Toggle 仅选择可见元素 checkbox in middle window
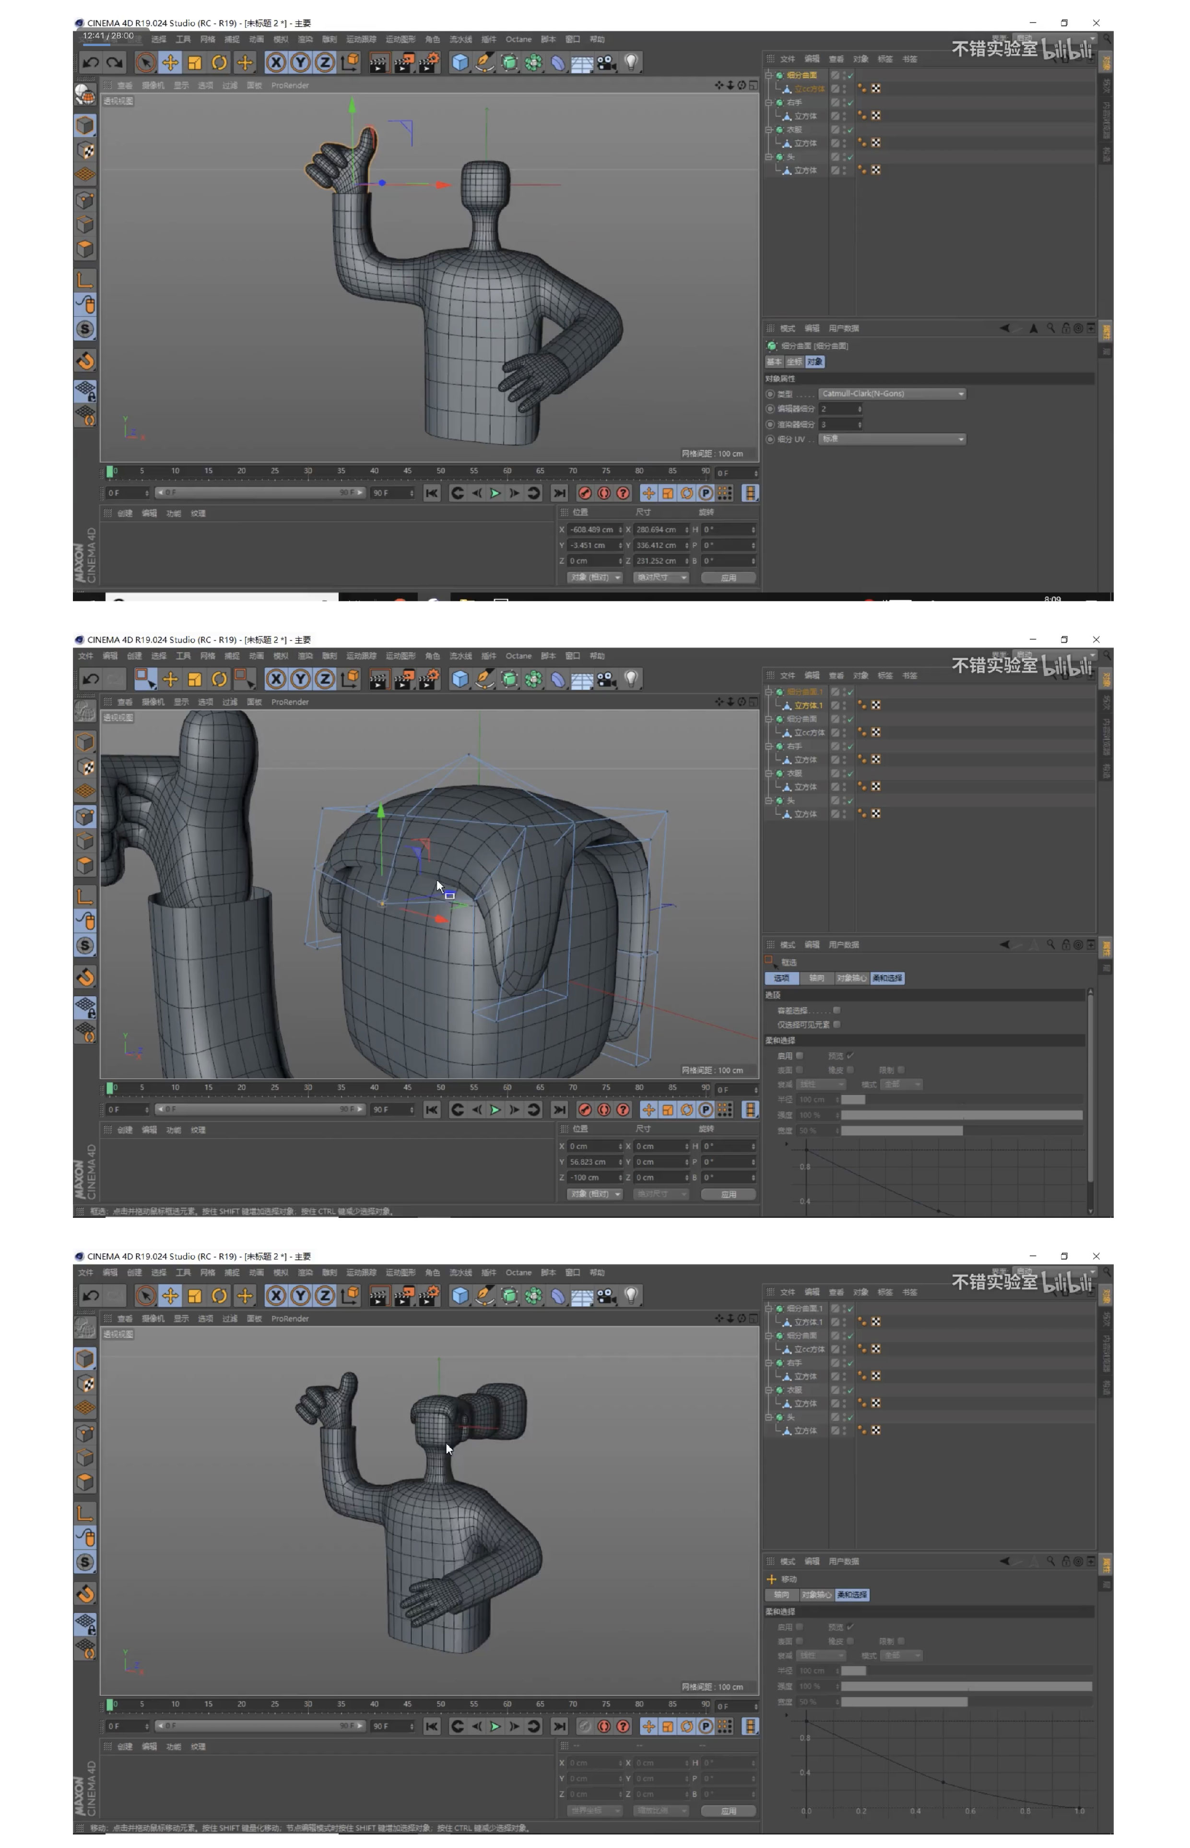The height and width of the screenshot is (1848, 1190). [x=837, y=1025]
